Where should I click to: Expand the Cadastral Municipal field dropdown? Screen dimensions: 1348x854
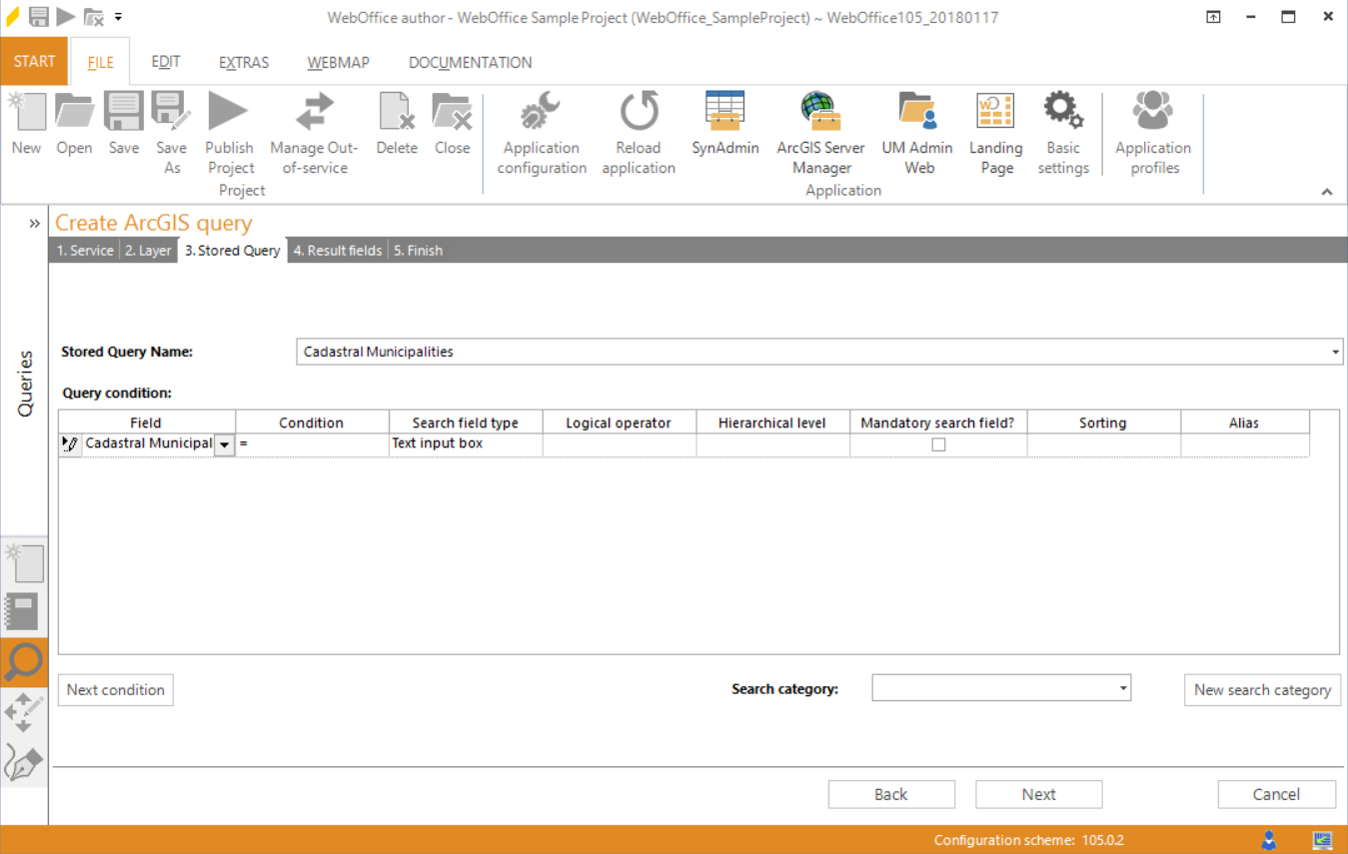(x=224, y=443)
